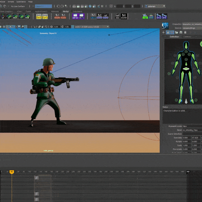Click the Translate X value 0.000
This screenshot has height=202, width=202.
(x=186, y=138)
